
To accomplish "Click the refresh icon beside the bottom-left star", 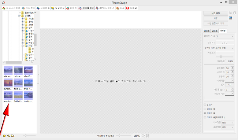I will point(8,136).
